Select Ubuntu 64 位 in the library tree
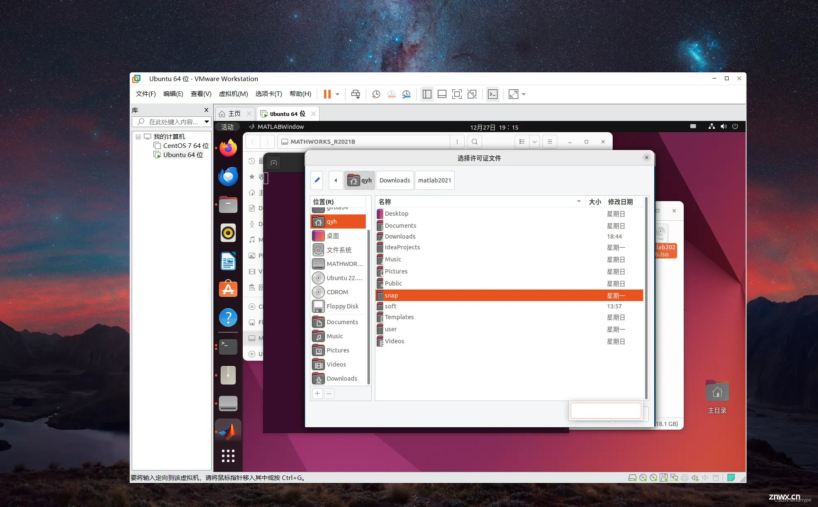The image size is (818, 507). [x=179, y=155]
